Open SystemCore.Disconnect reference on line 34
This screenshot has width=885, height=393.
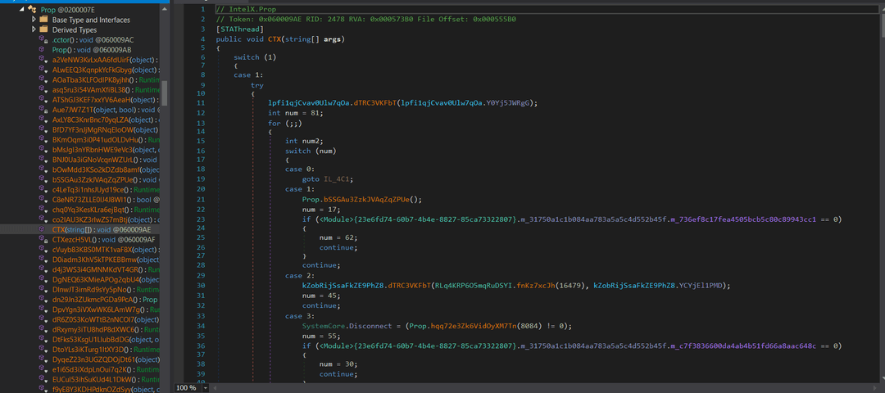tap(342, 326)
